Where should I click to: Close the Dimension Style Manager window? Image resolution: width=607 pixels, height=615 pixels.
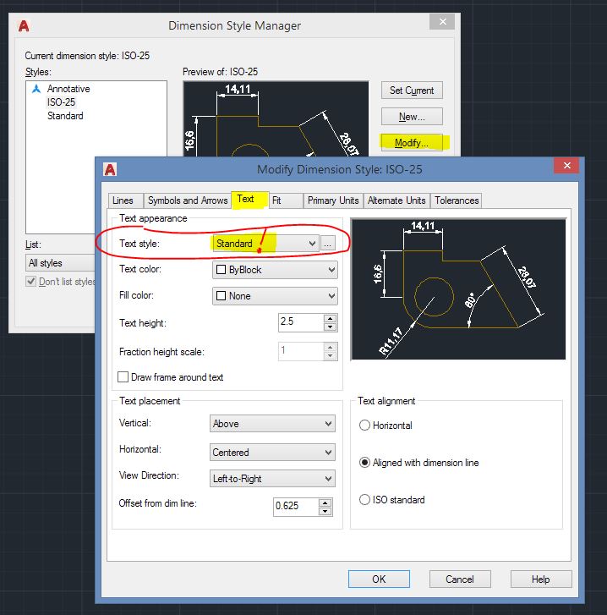(442, 22)
